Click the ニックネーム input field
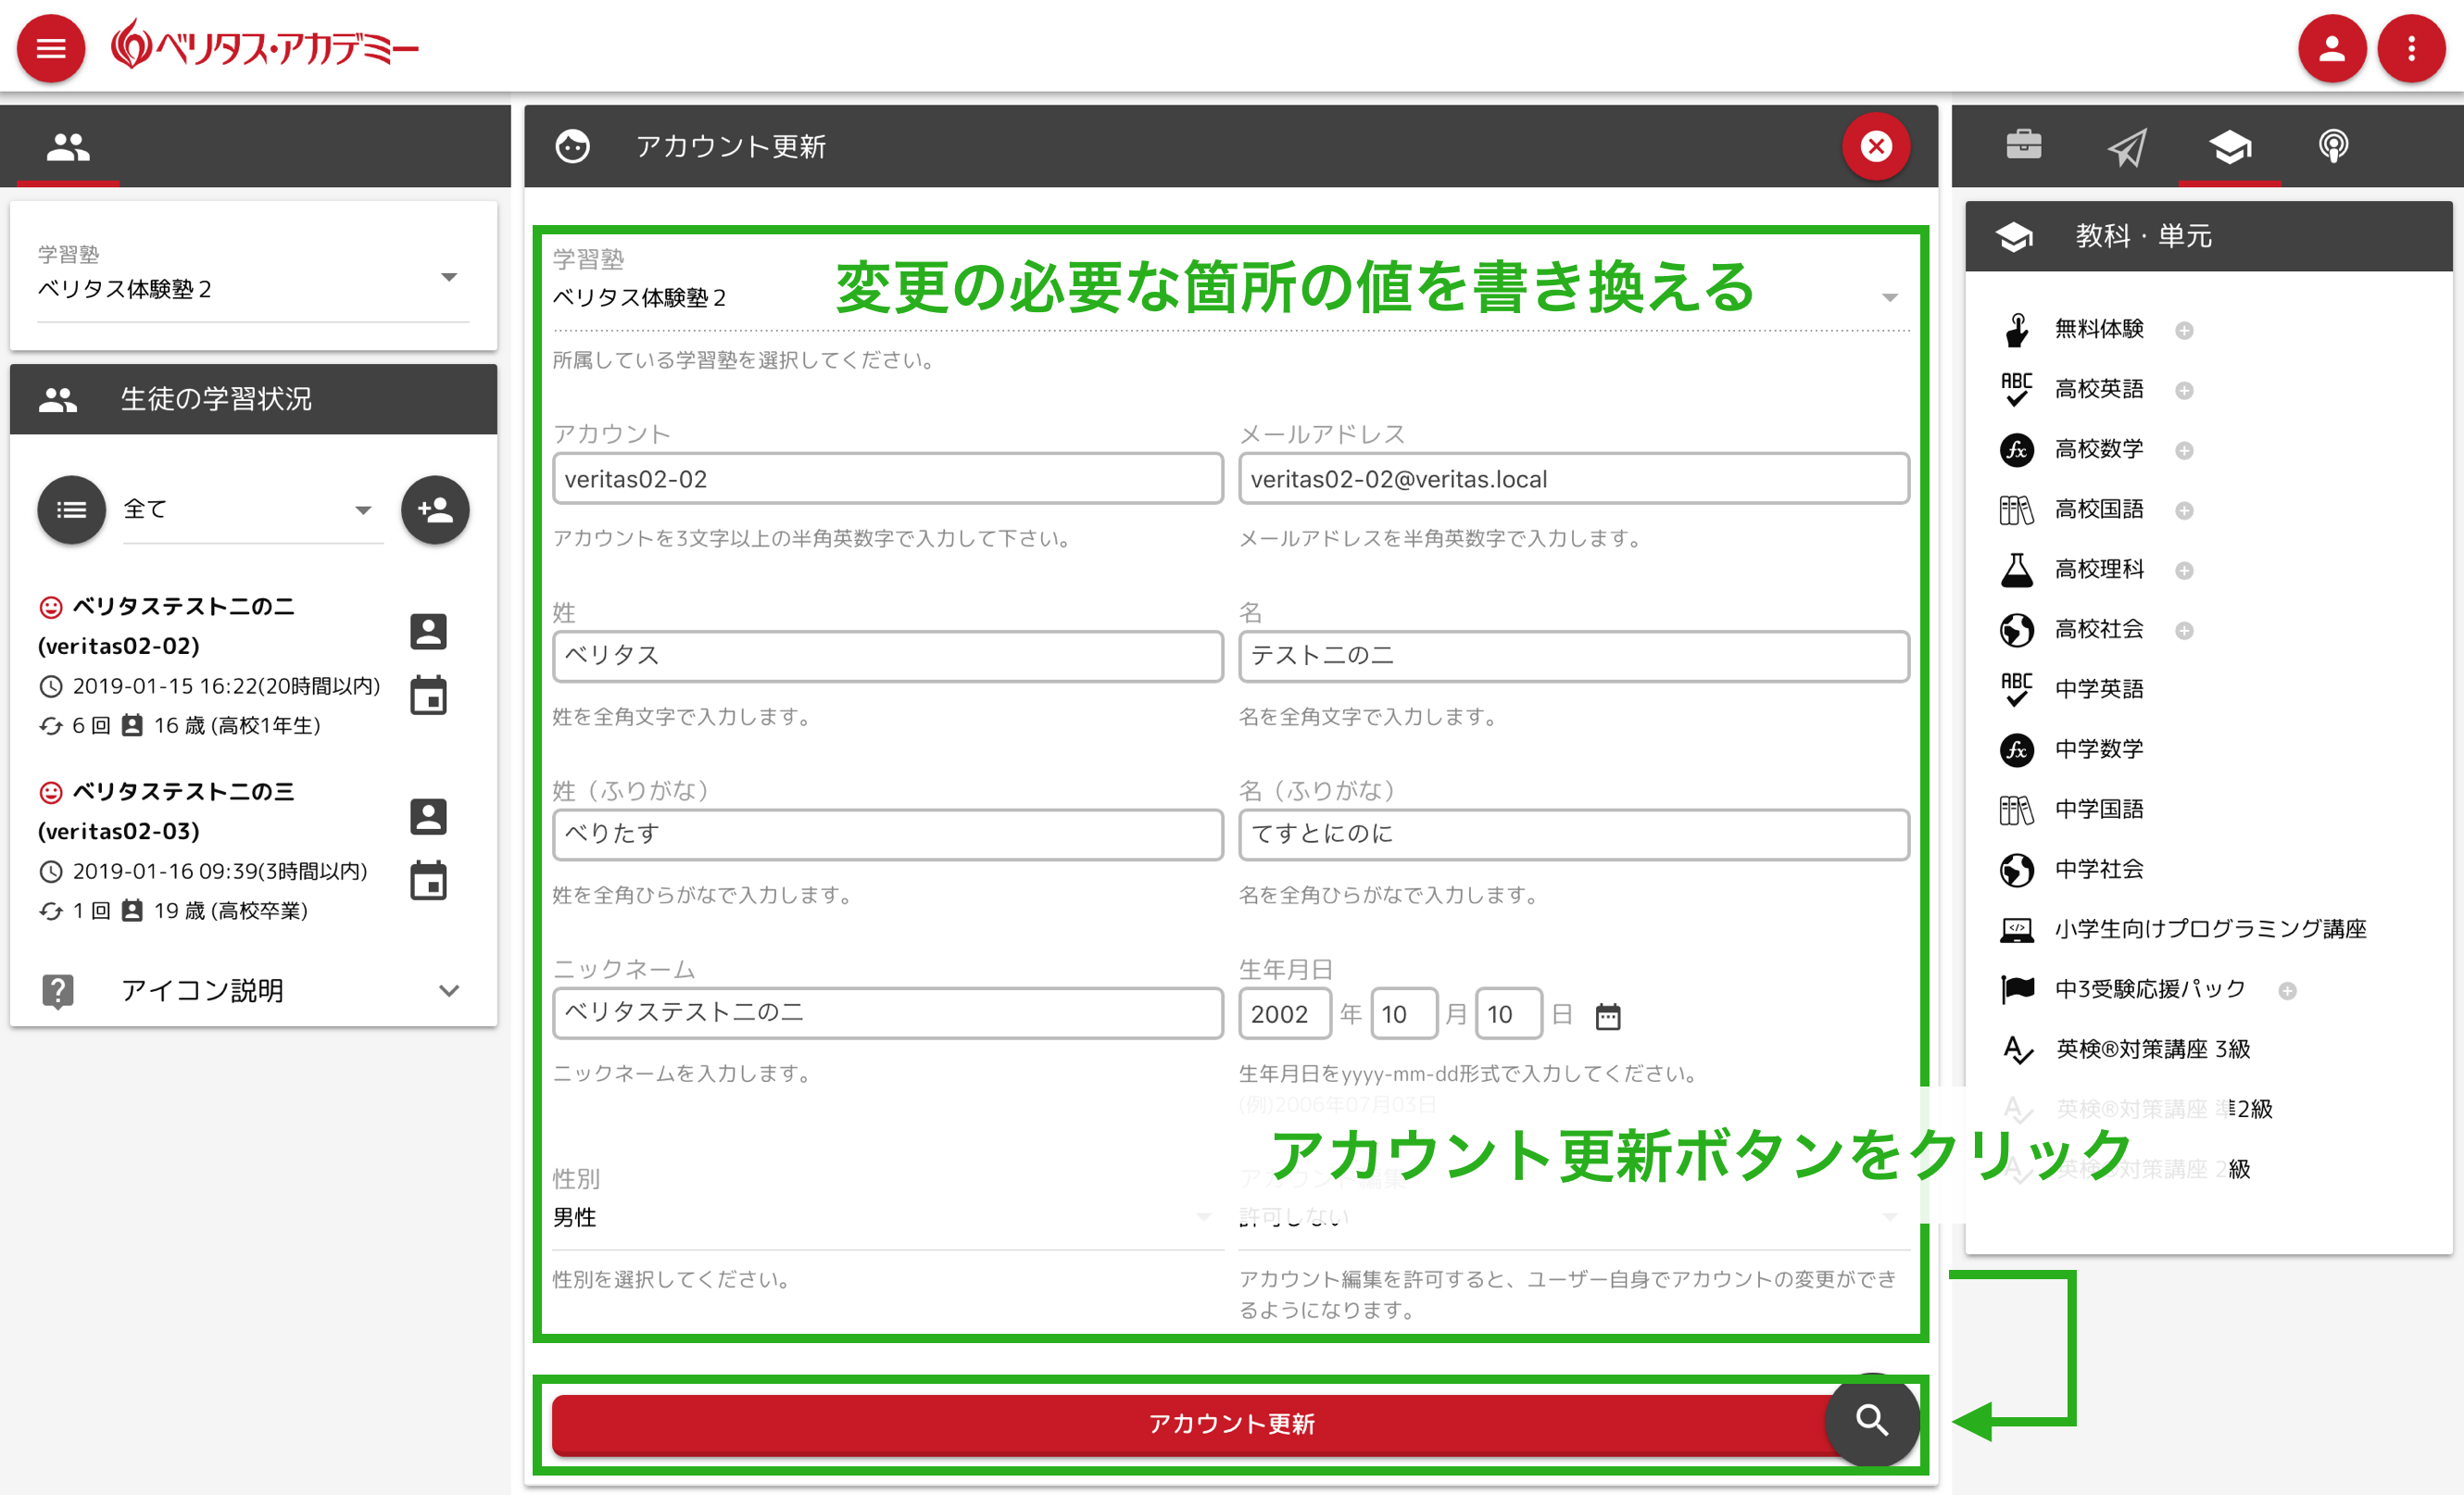The width and height of the screenshot is (2464, 1495). coord(887,1012)
